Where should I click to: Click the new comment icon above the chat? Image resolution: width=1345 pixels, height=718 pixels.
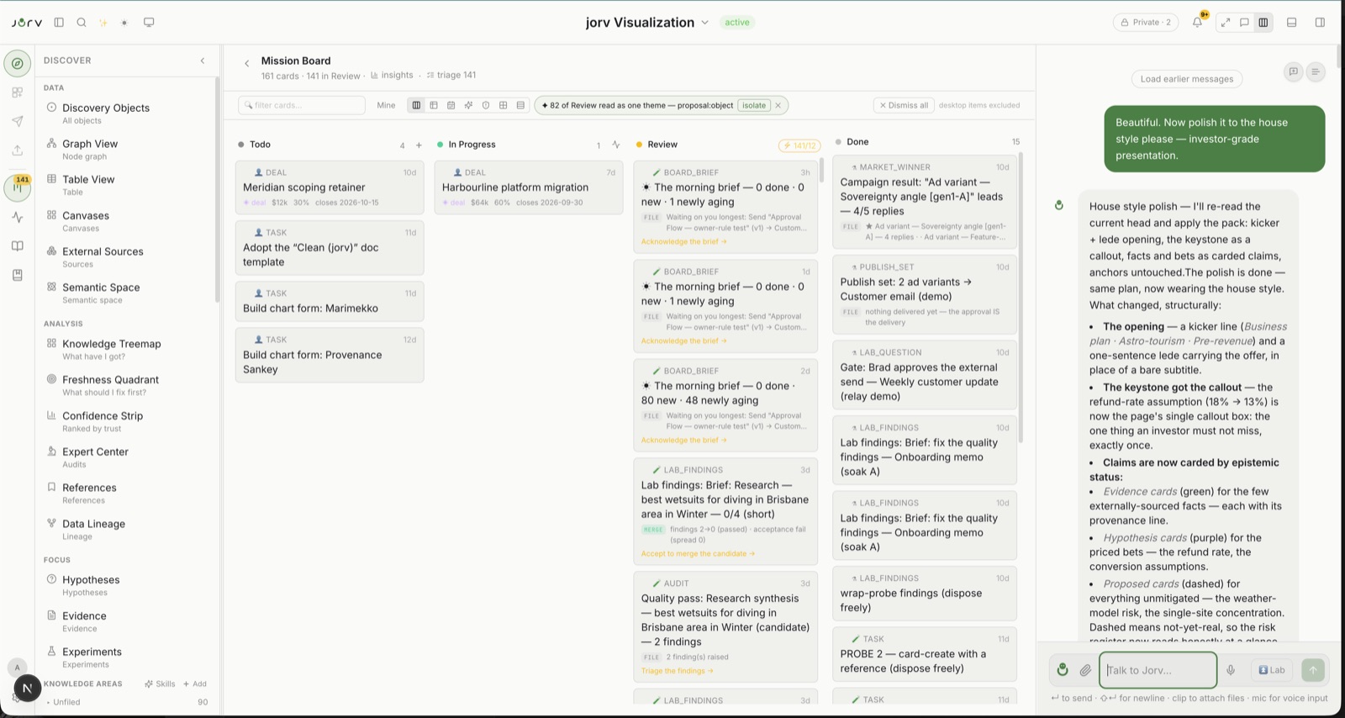1294,72
